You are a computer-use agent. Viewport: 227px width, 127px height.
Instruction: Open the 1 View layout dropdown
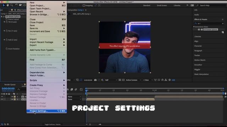[148, 80]
